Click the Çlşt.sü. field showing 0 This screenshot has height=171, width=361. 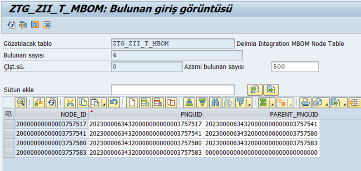147,67
